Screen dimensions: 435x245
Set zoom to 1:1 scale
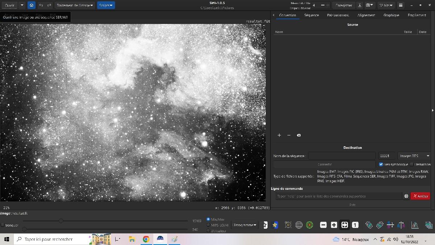click(x=355, y=225)
